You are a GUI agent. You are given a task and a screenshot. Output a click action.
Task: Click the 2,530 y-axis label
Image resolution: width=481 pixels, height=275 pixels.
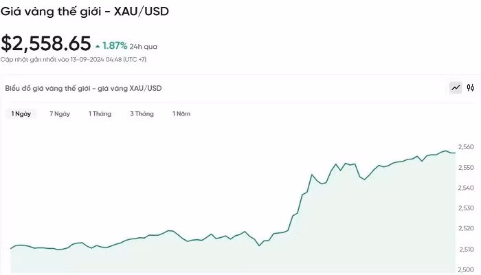tap(465, 208)
